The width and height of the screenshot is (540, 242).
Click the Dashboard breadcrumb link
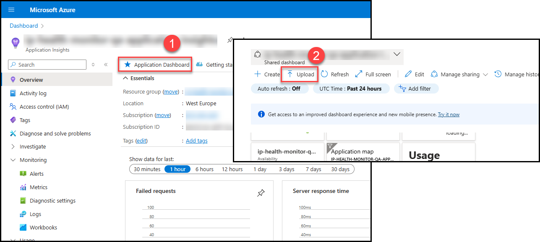tap(23, 26)
